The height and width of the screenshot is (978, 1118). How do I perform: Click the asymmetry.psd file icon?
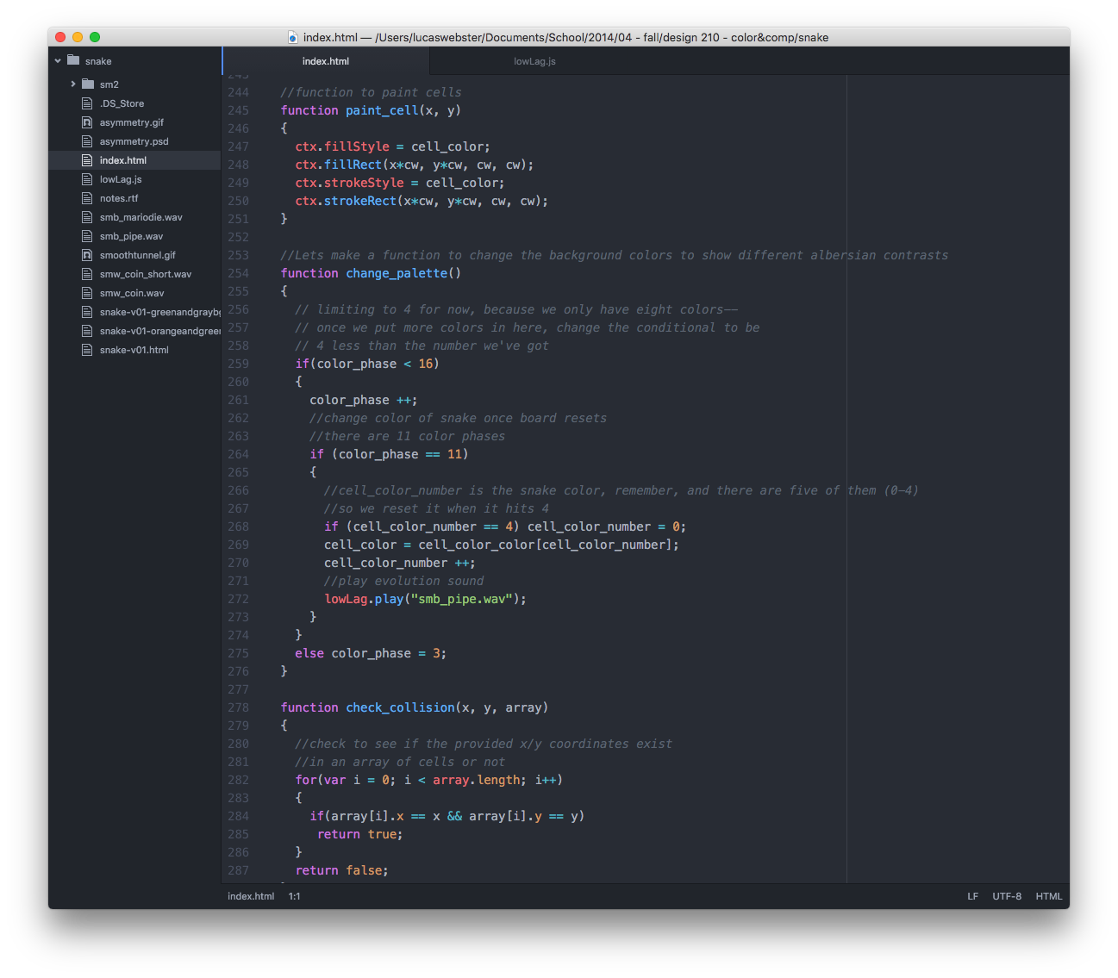tap(87, 141)
